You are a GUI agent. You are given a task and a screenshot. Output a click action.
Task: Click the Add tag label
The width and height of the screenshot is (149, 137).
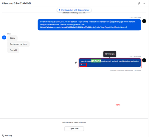point(8,136)
